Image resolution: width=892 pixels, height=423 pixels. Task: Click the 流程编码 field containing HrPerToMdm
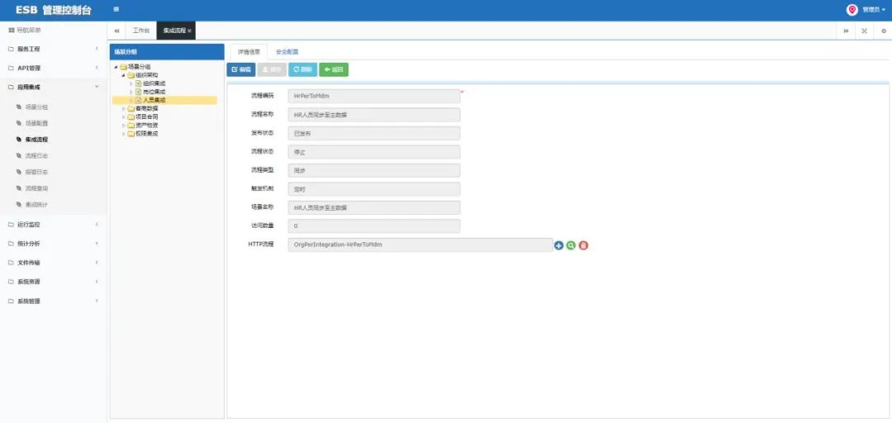374,96
